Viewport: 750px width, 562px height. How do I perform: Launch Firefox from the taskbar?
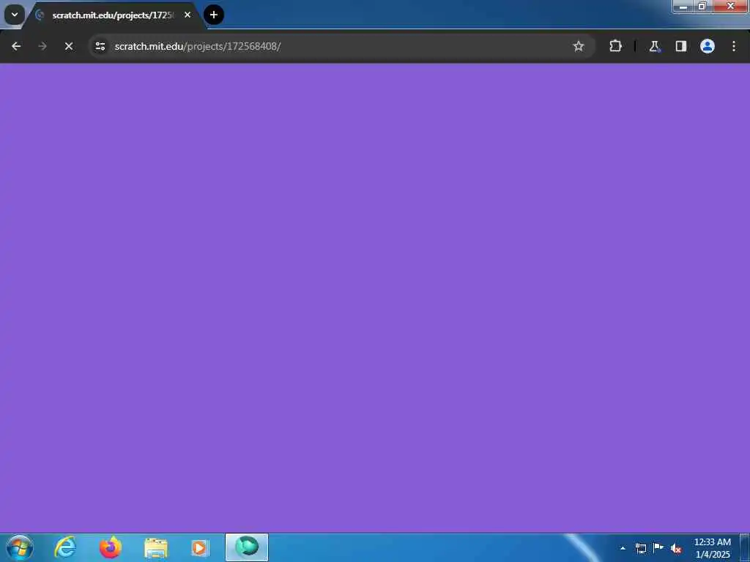click(111, 547)
